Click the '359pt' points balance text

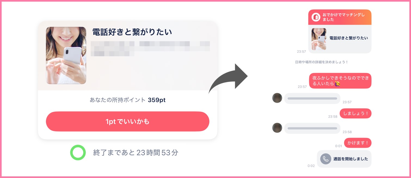point(157,100)
